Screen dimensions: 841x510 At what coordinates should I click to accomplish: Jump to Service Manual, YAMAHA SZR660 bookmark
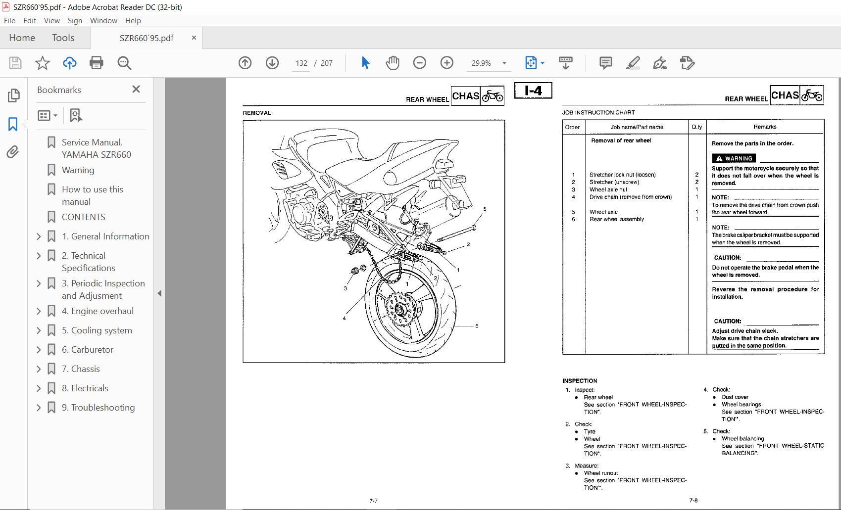tap(97, 148)
